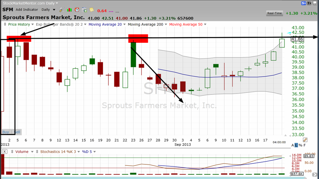This screenshot has height=179, width=319.
Task: Click the green and red bar chart icon
Action: 69,10
